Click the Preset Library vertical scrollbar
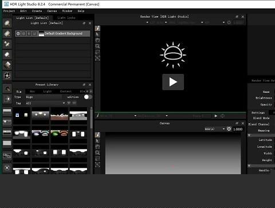 [x=91, y=119]
